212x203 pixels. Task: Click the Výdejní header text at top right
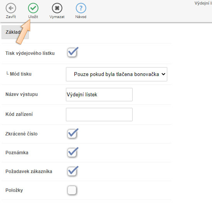[203, 3]
